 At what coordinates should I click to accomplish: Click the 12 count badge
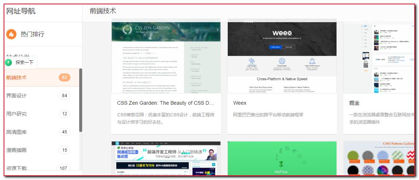tap(64, 114)
